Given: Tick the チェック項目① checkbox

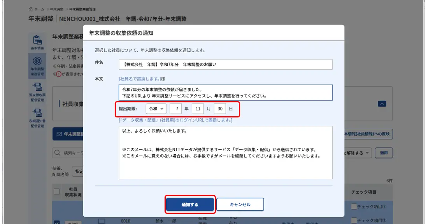Looking at the screenshot, I should tap(354, 207).
